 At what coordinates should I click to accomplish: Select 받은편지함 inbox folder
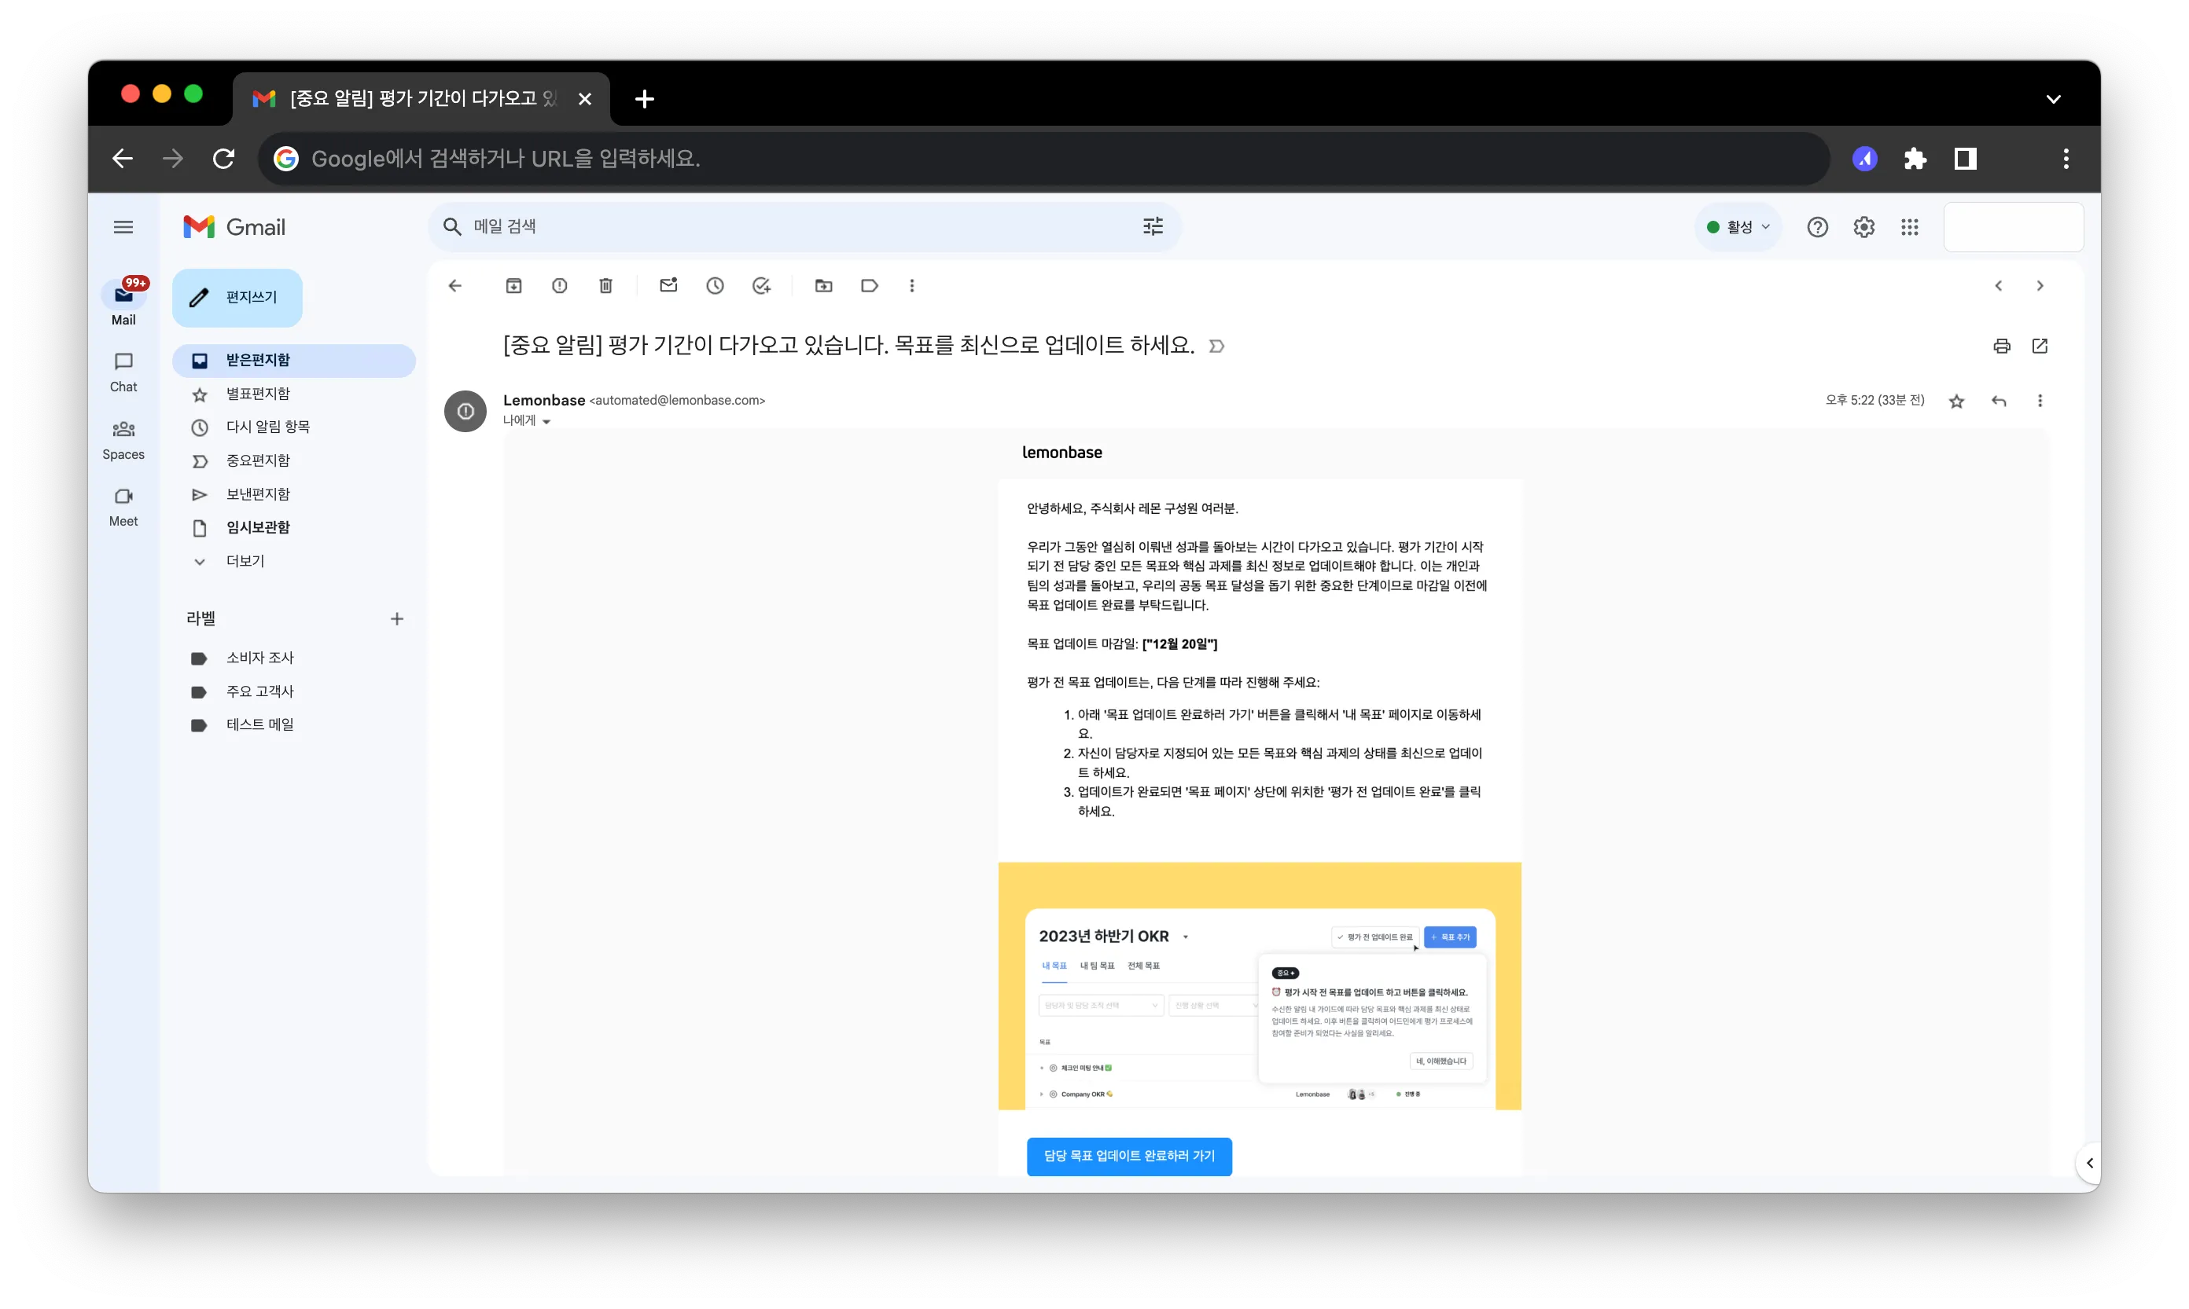tap(294, 361)
